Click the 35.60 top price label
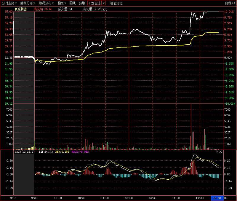The image size is (237, 201). tap(9, 12)
